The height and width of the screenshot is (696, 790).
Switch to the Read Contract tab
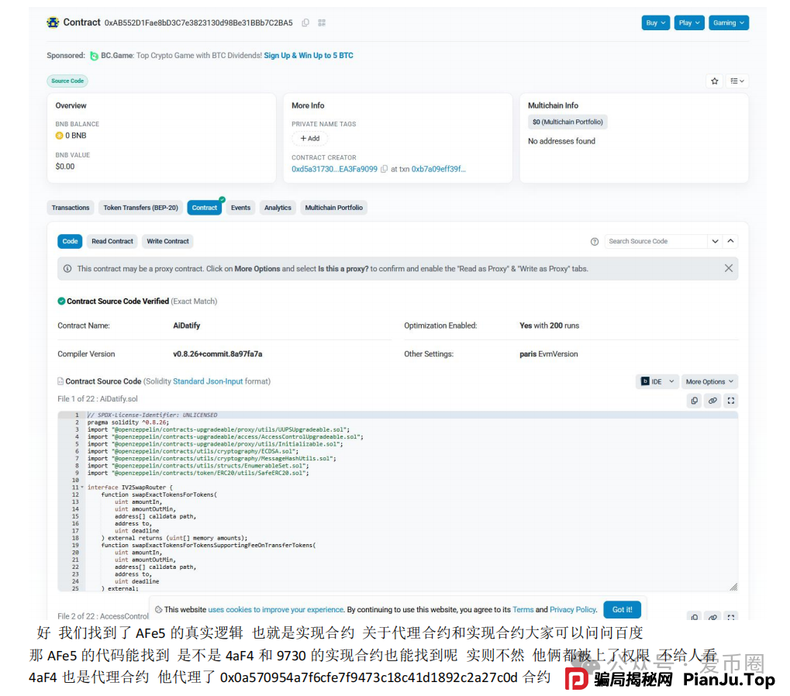click(x=112, y=241)
